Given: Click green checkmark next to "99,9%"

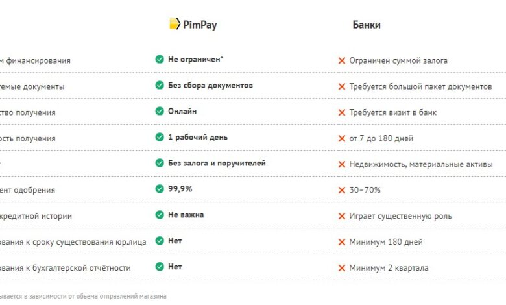Looking at the screenshot, I should 160,189.
